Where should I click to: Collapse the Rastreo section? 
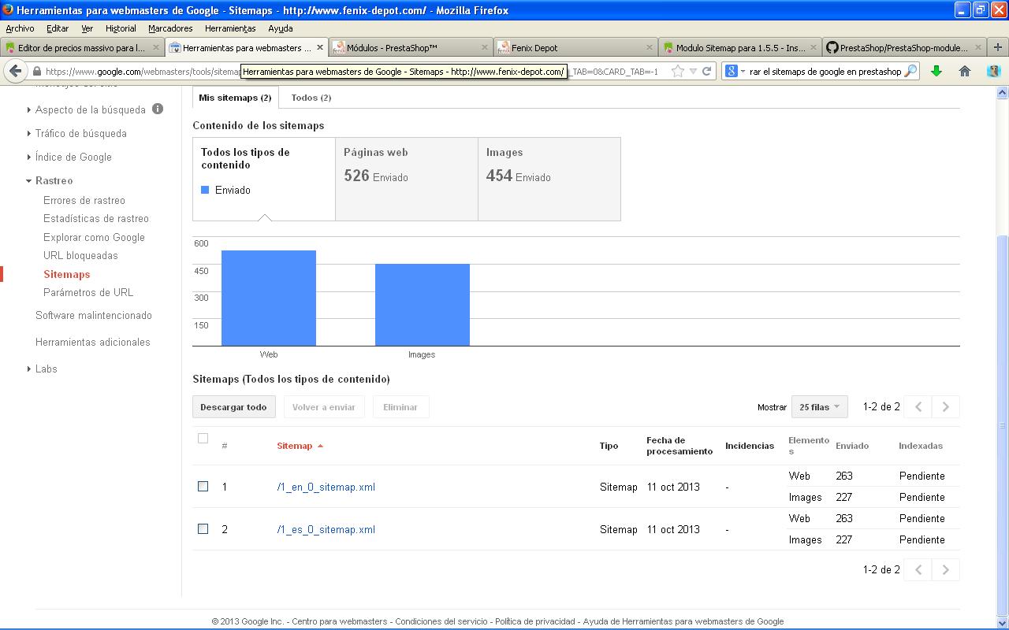click(x=29, y=180)
